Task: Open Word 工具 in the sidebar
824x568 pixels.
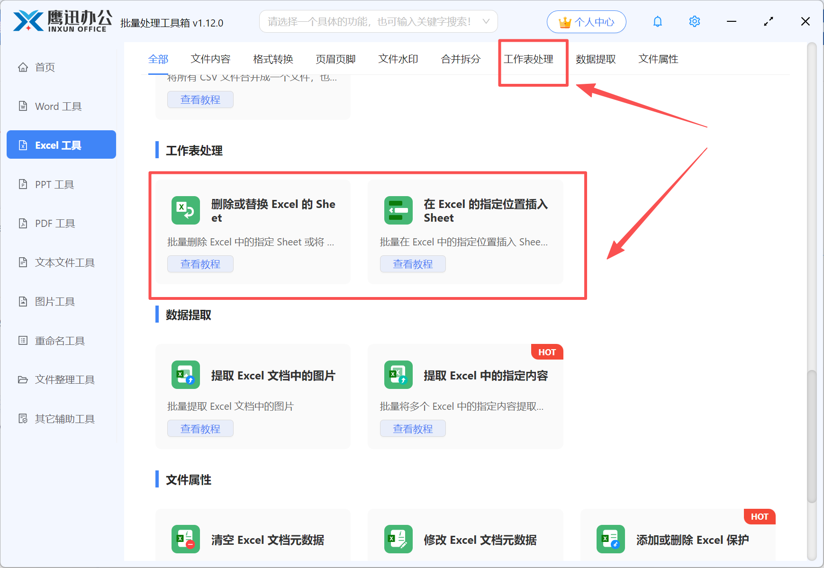Action: point(58,107)
